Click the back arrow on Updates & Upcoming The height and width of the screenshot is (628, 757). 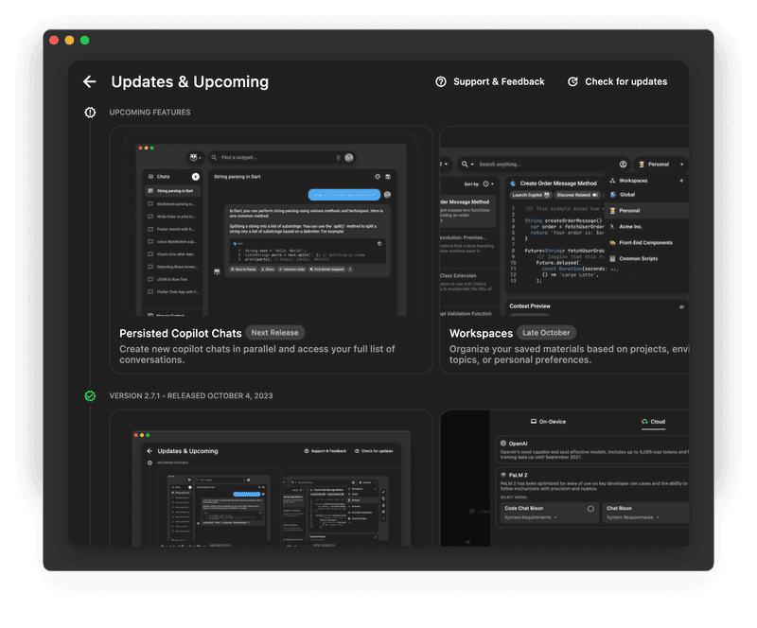click(90, 81)
